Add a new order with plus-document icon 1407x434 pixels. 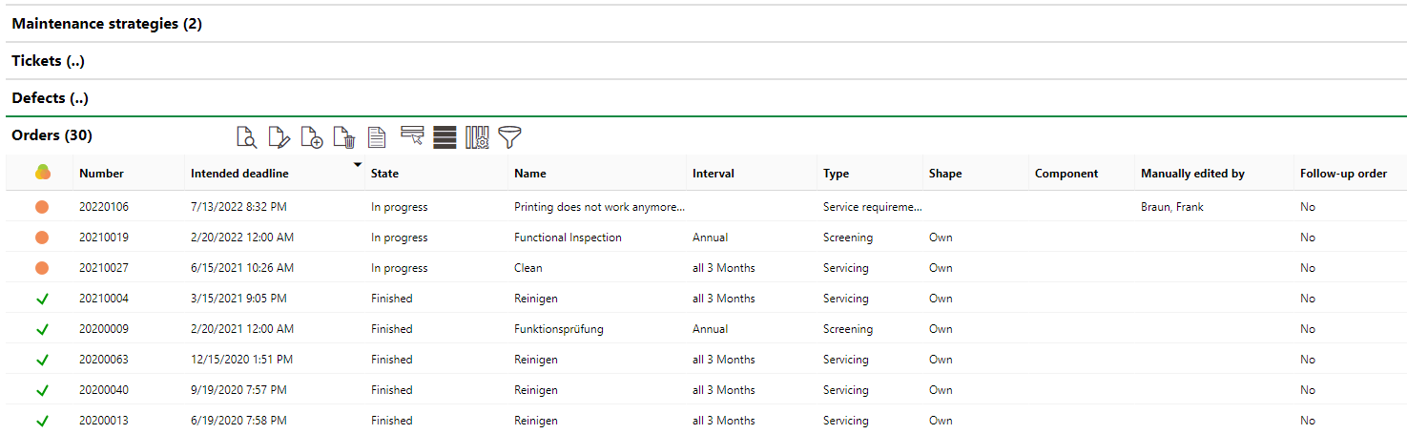312,137
